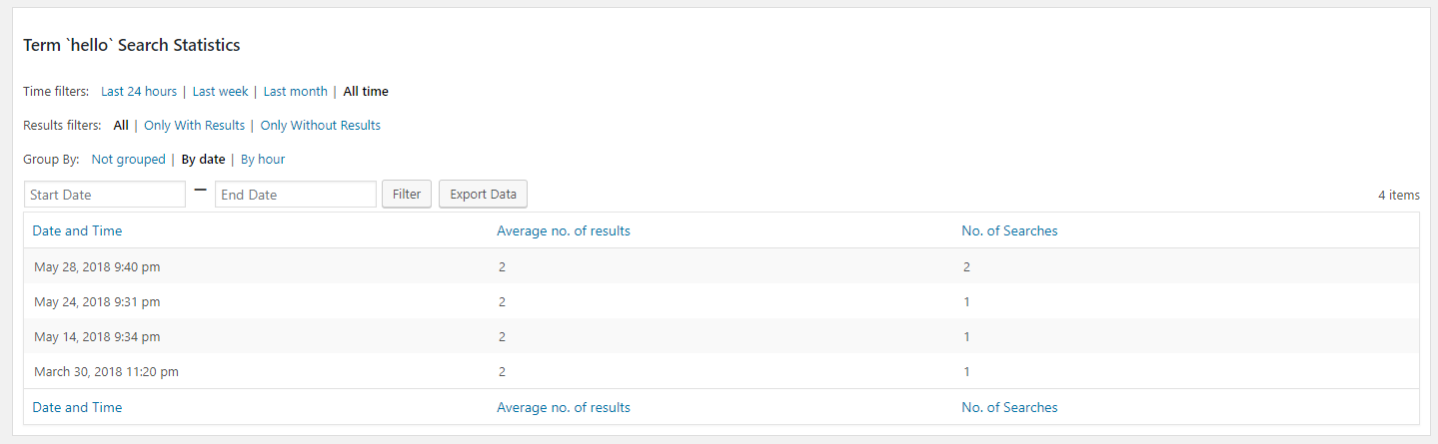Sort using footer No. of Searches

[1009, 407]
